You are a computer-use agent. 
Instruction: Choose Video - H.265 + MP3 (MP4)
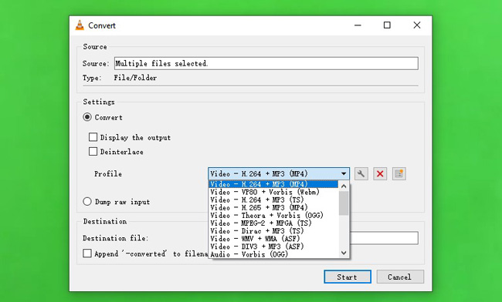(273, 207)
